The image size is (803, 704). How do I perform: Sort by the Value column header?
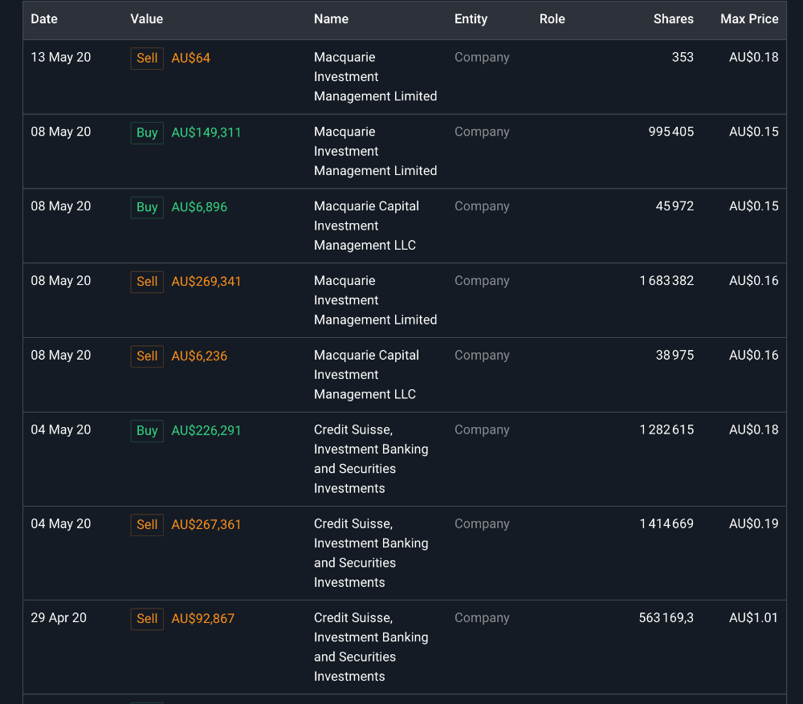(146, 19)
